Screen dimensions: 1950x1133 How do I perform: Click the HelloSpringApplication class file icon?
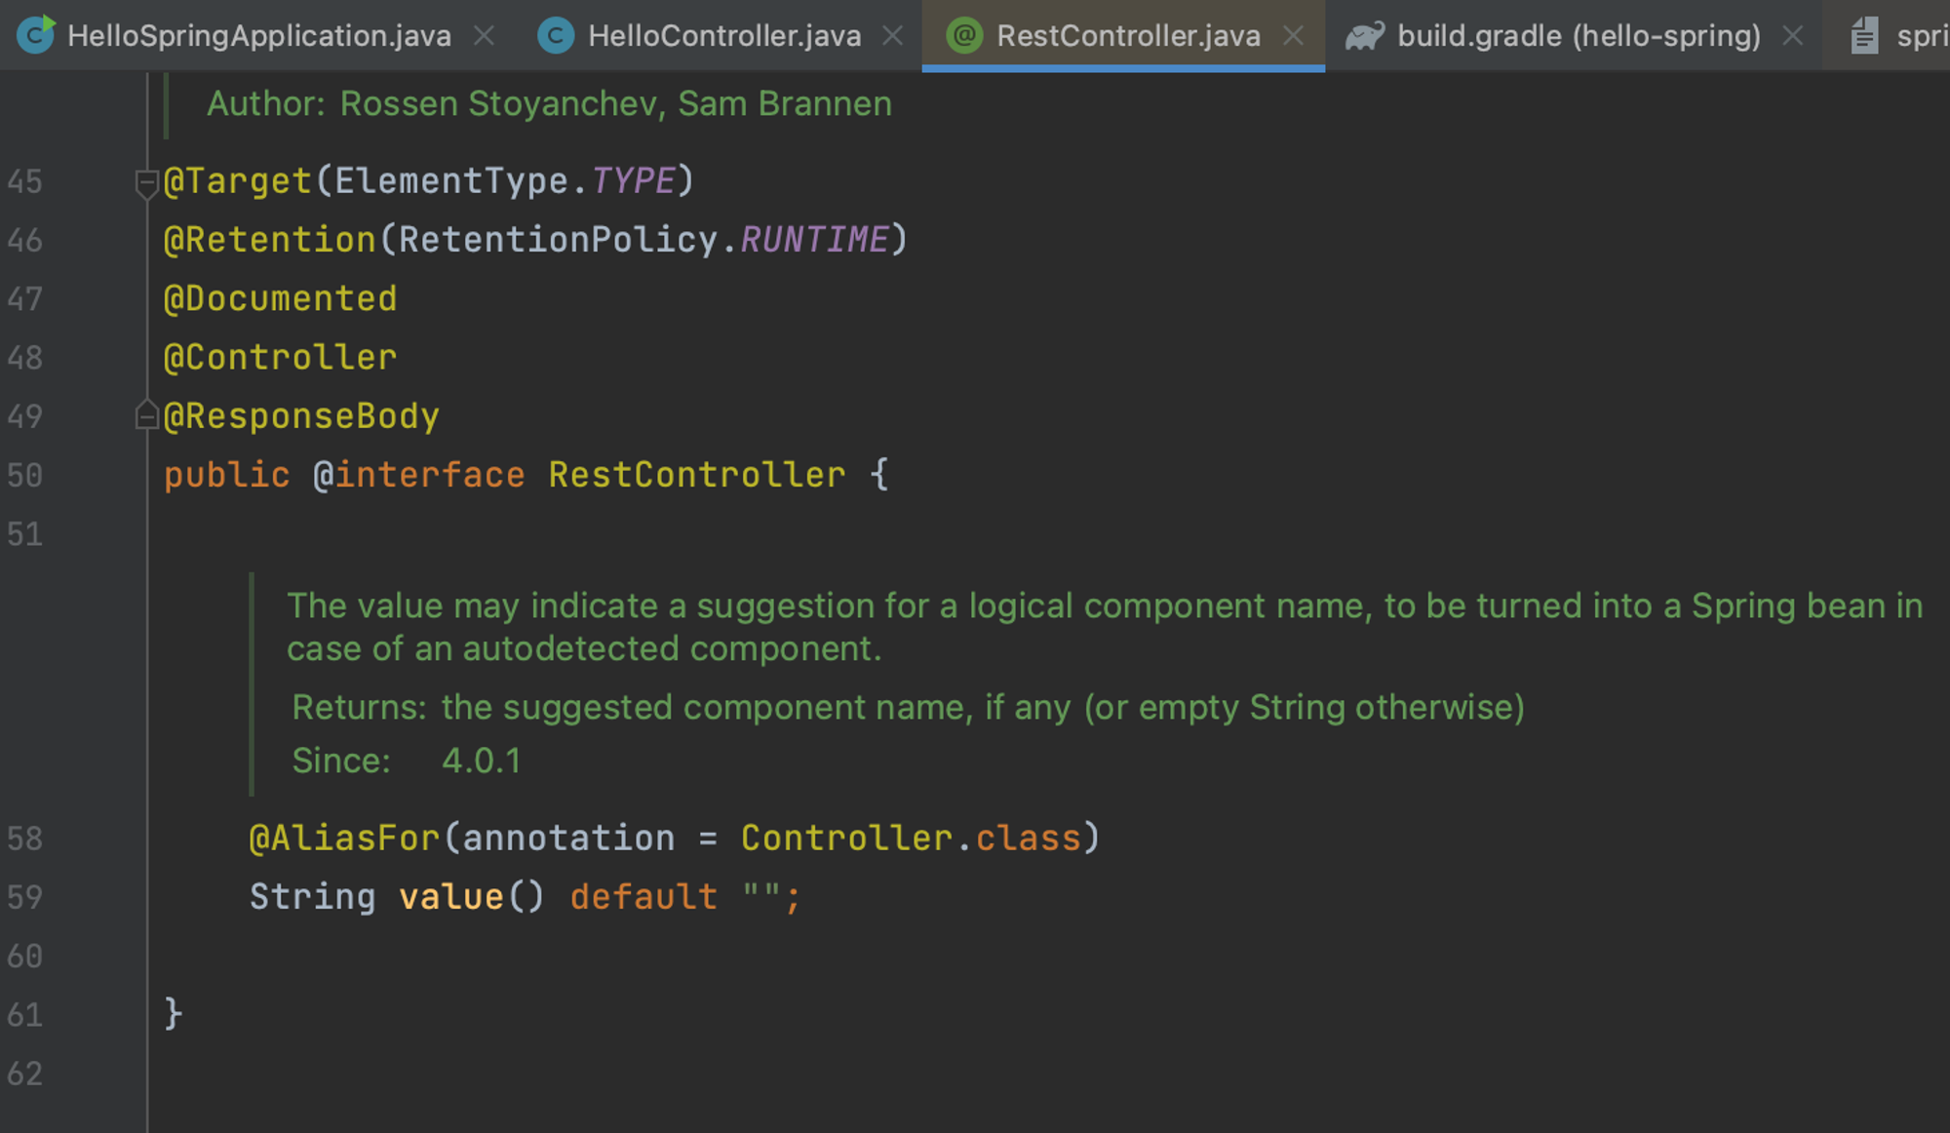pyautogui.click(x=36, y=35)
